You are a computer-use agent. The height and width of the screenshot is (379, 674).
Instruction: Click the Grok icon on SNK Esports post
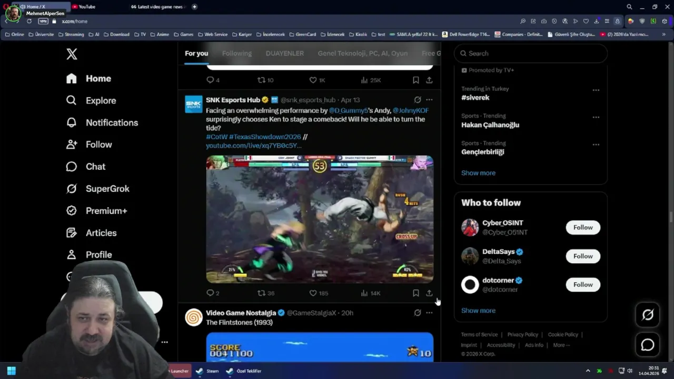(x=418, y=99)
